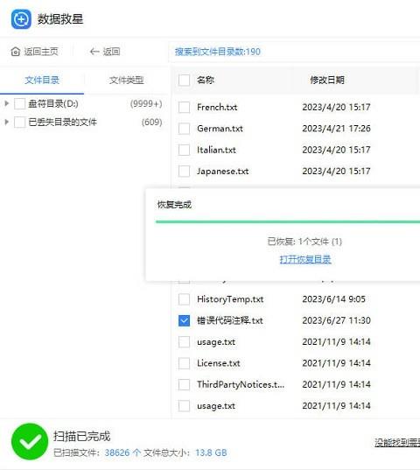Open the 打开恢复目录 link

tap(305, 259)
